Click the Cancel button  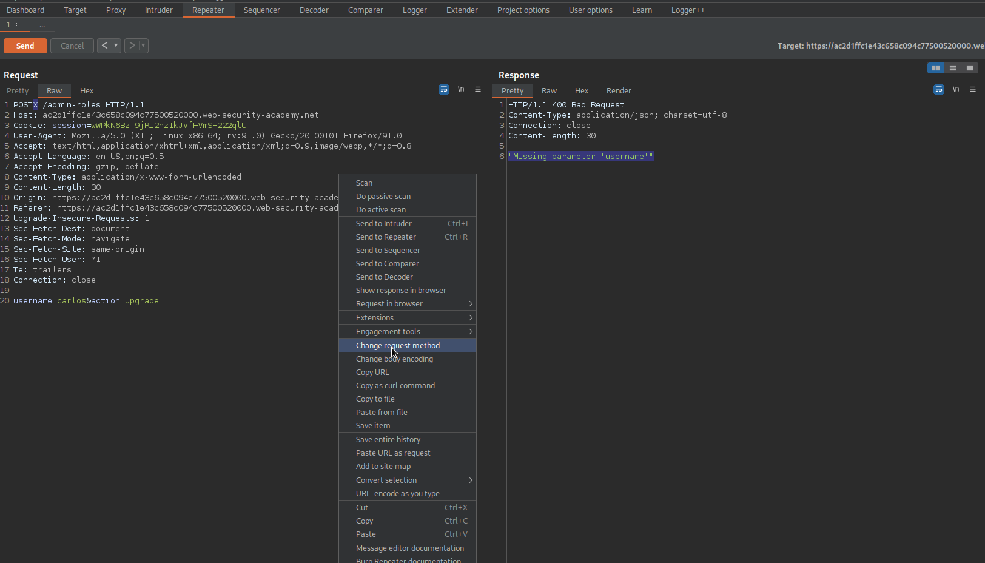(x=72, y=46)
